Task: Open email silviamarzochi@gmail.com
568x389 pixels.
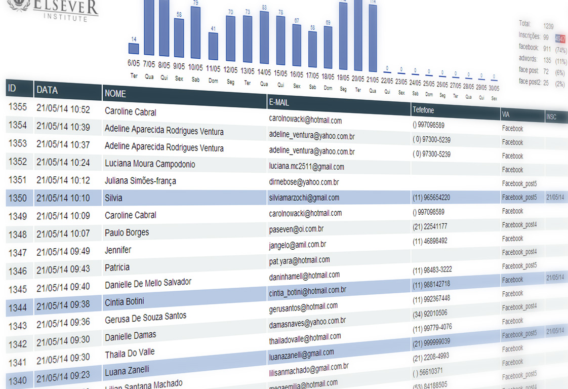Action: pos(304,198)
